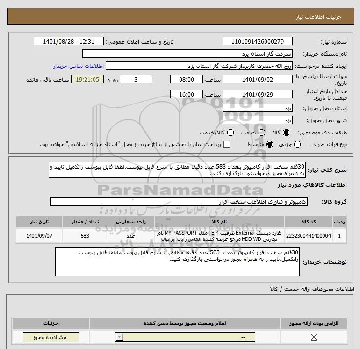The height and width of the screenshot is (349, 360).
Task: Toggle Islamic treasury bonds payment checkbox
Action: pyautogui.click(x=227, y=144)
